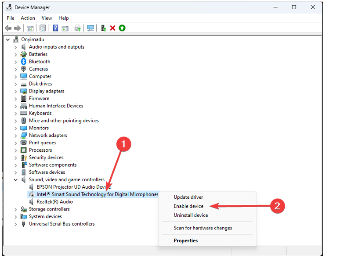Expand the Computer node chevron
This screenshot has height=259, width=338.
click(16, 77)
